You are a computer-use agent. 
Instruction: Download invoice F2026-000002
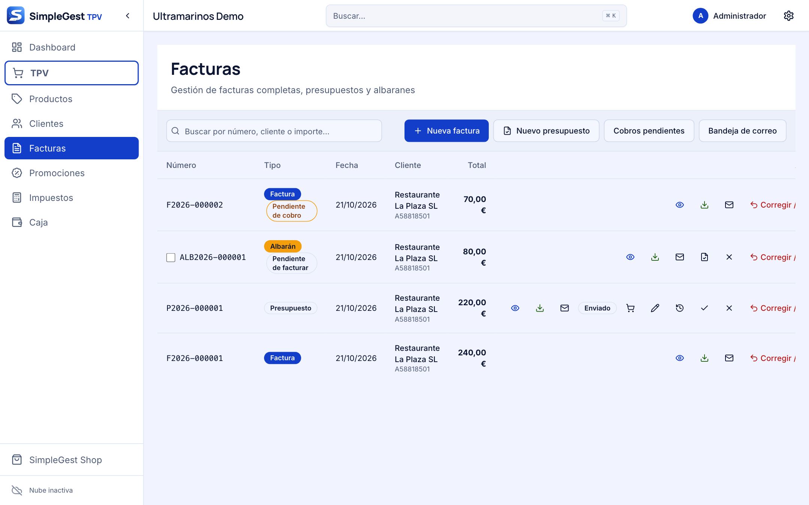click(x=705, y=205)
